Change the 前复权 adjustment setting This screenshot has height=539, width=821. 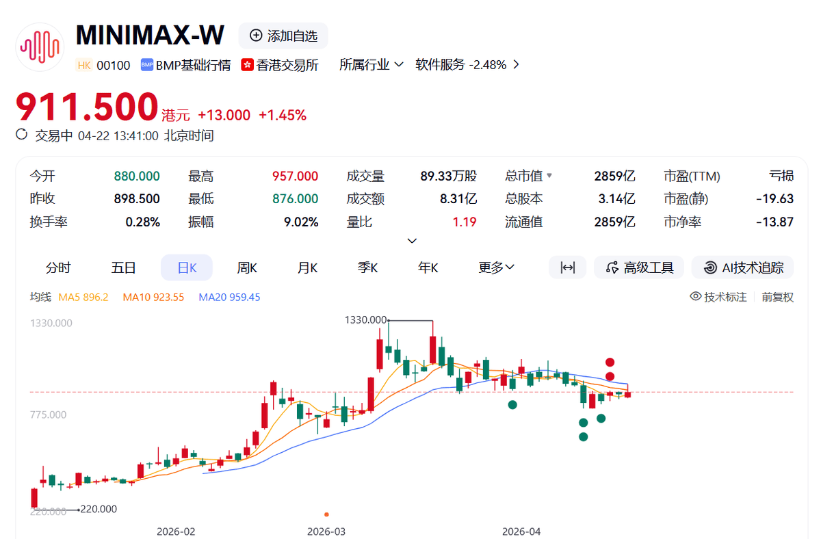click(778, 297)
